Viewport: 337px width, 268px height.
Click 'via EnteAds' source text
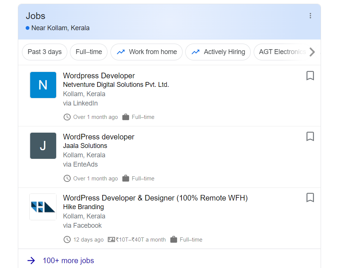tap(80, 165)
